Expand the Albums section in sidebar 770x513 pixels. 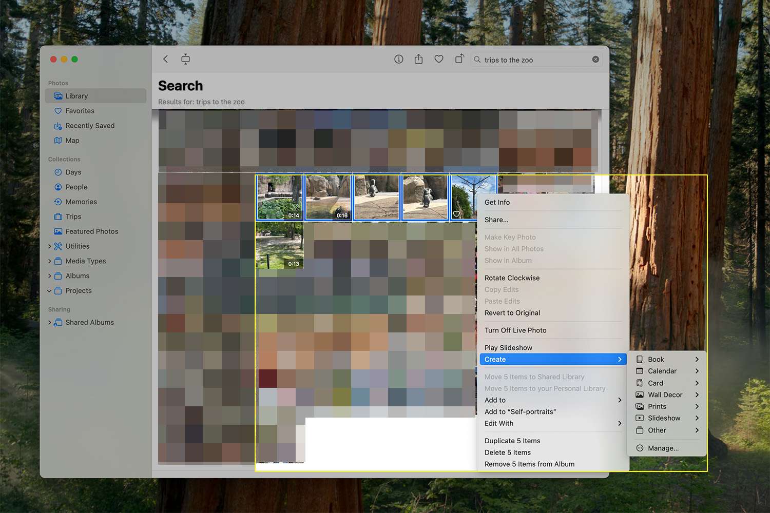[50, 276]
